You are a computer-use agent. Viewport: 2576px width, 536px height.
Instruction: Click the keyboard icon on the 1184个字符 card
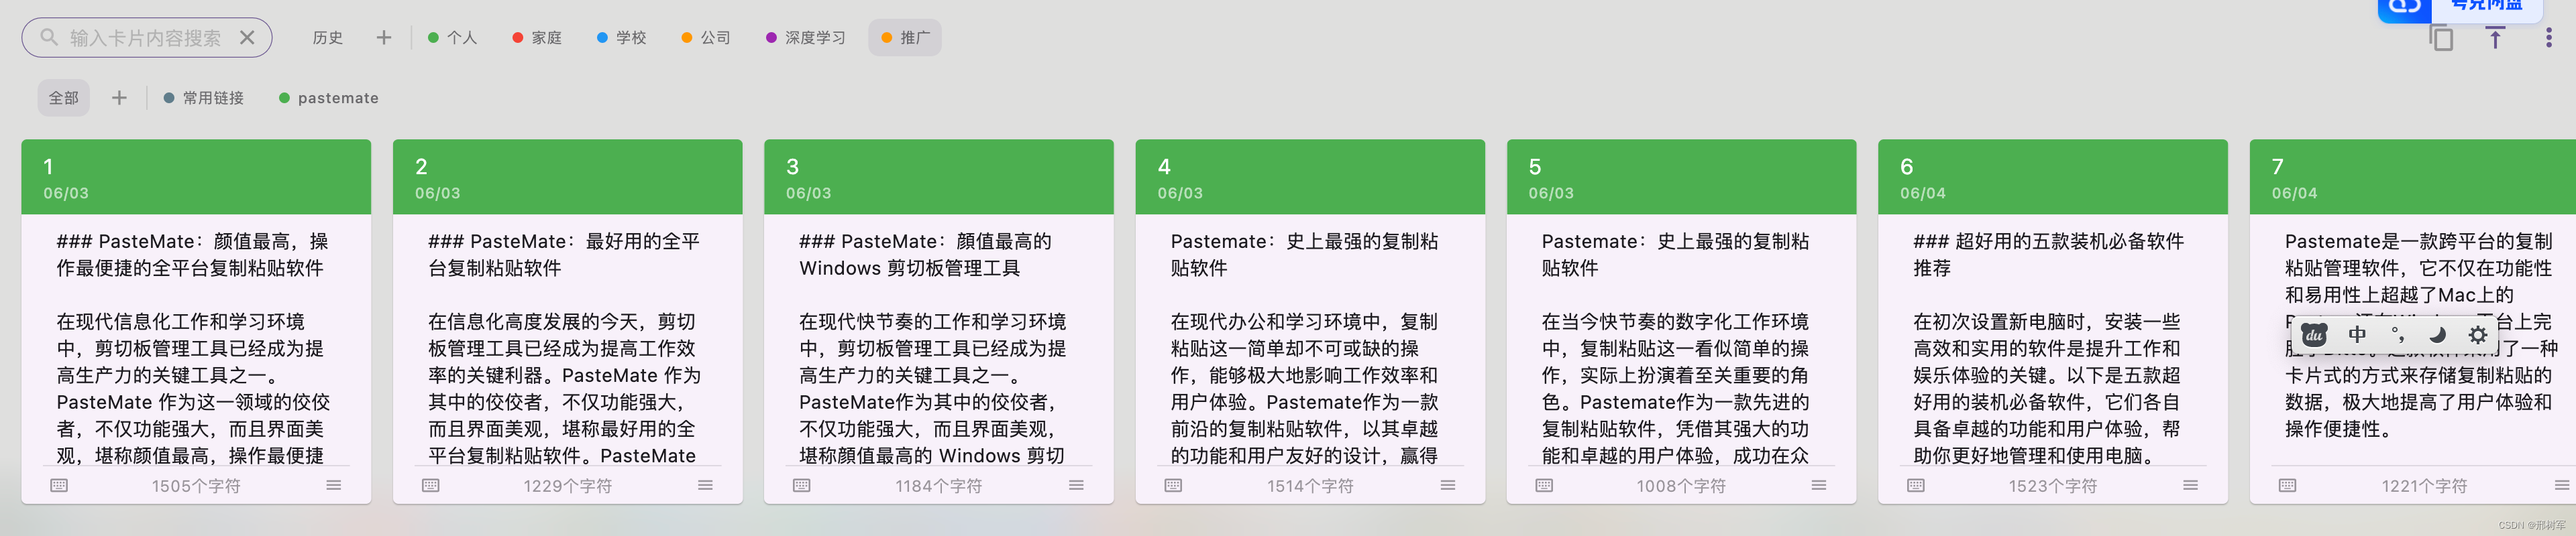(802, 485)
